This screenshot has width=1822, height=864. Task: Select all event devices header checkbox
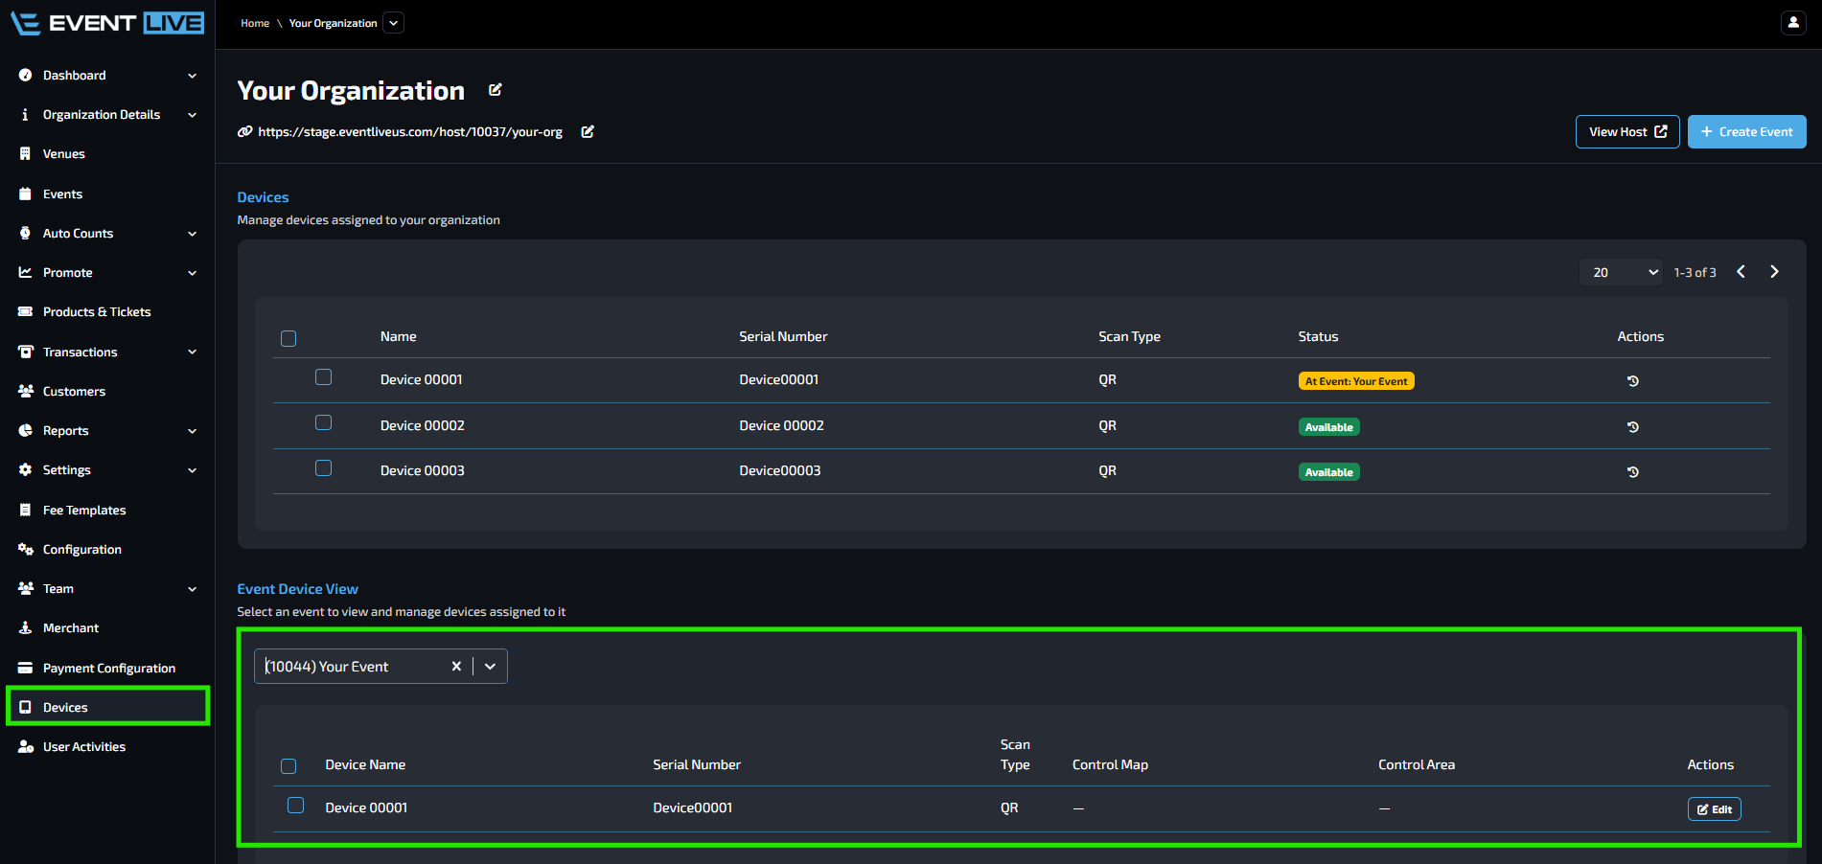pos(288,766)
